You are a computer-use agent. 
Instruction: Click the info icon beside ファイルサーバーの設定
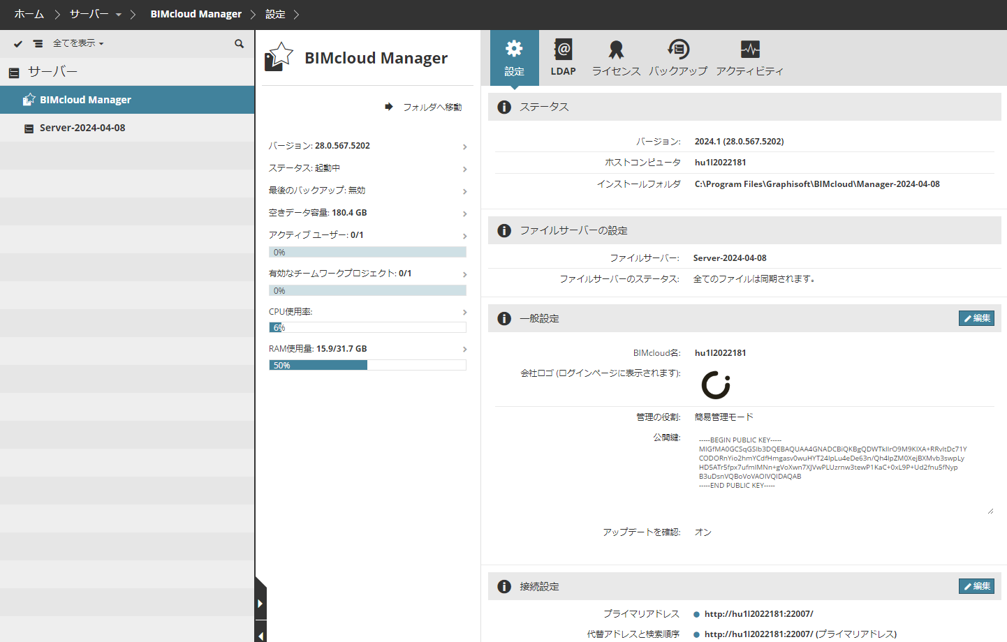(504, 230)
